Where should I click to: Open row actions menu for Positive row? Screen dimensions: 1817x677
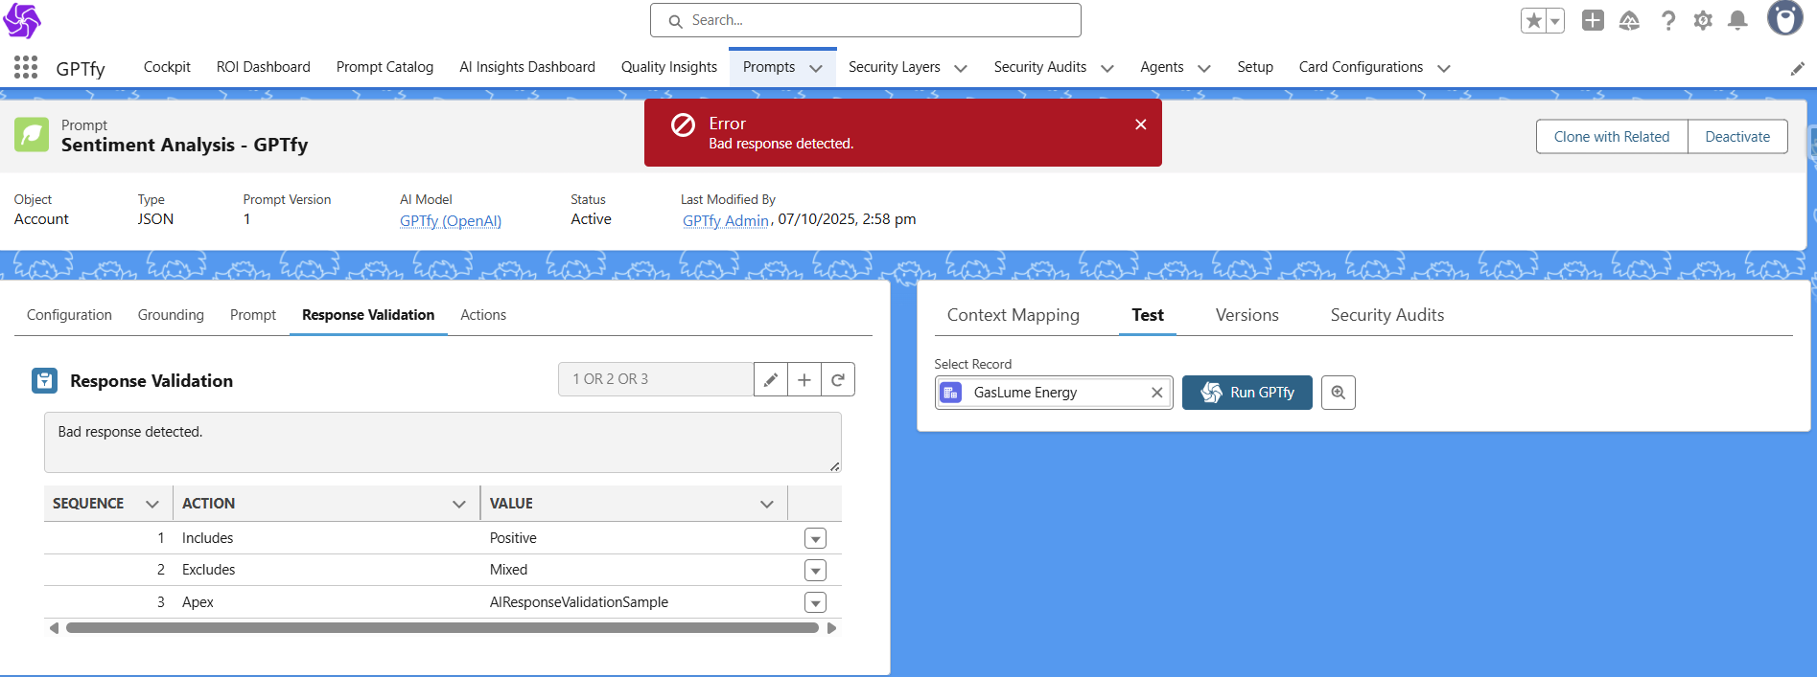pos(815,539)
